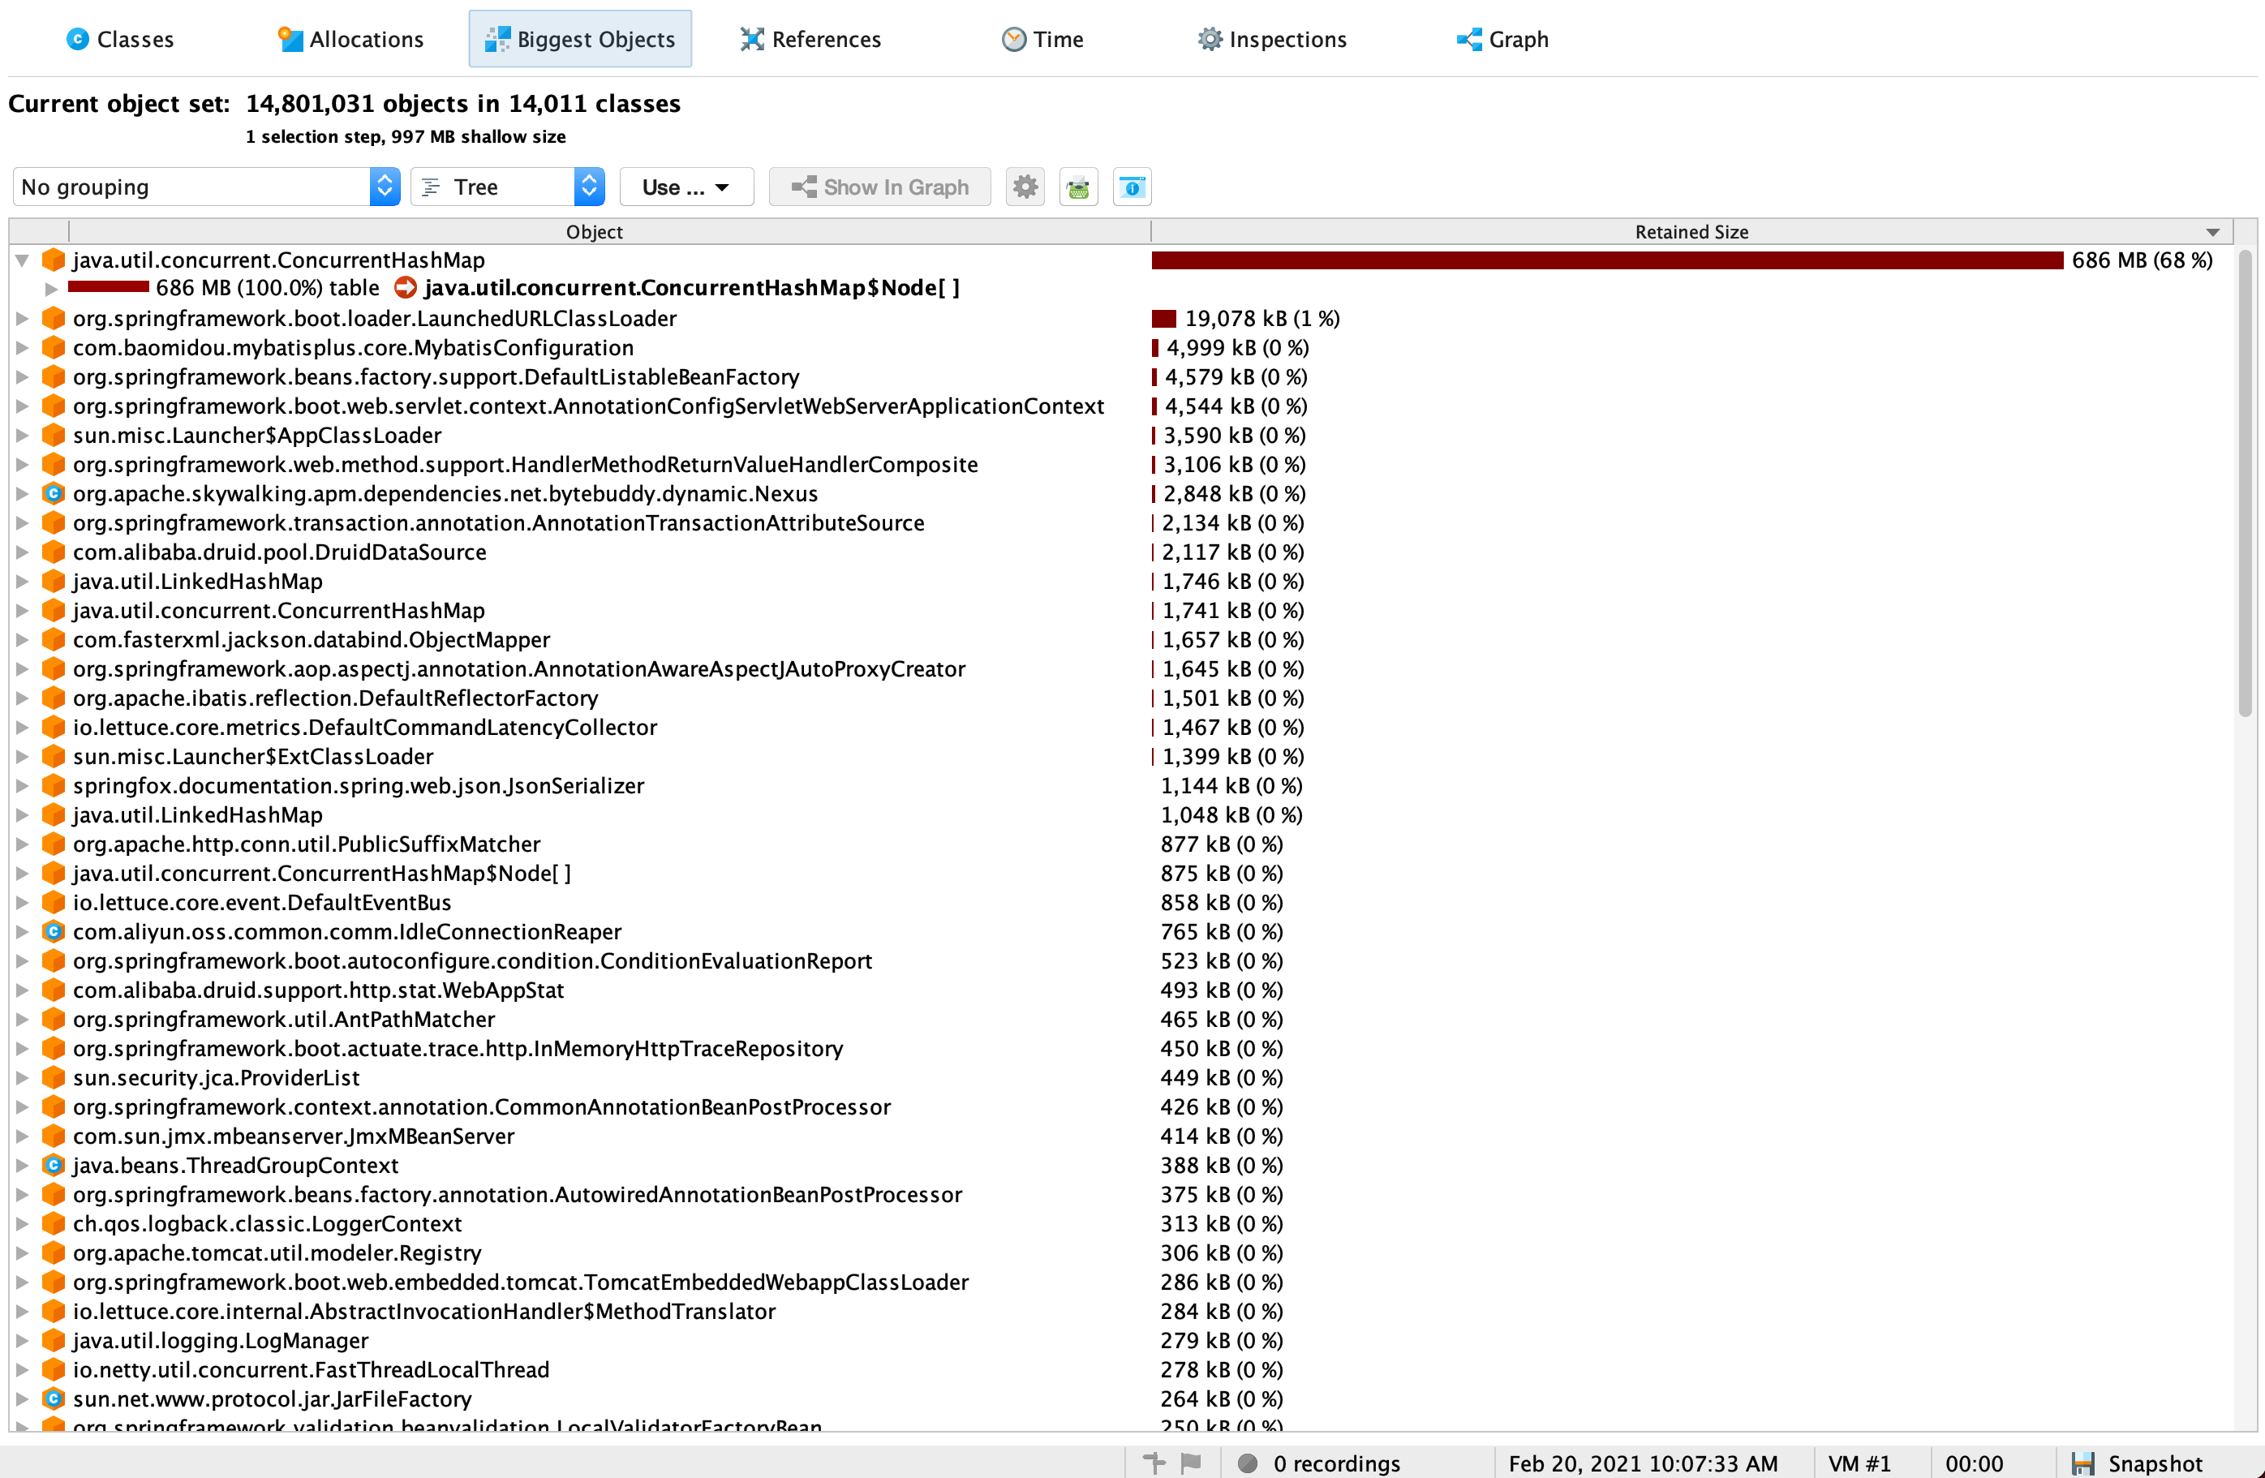Open the Classes view tab
Screen dimensions: 2265x1478
120,39
